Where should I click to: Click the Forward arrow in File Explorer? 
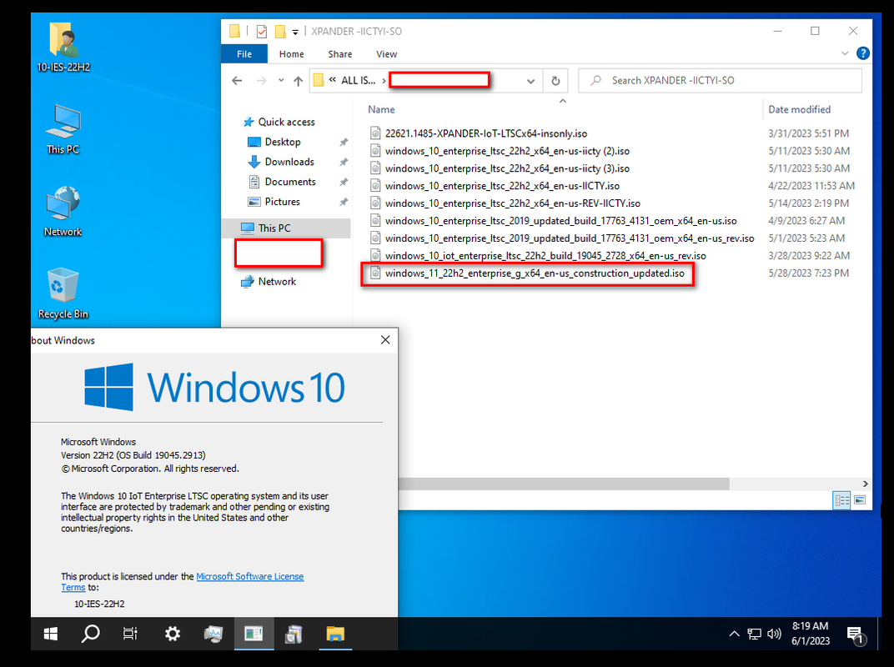[x=261, y=81]
